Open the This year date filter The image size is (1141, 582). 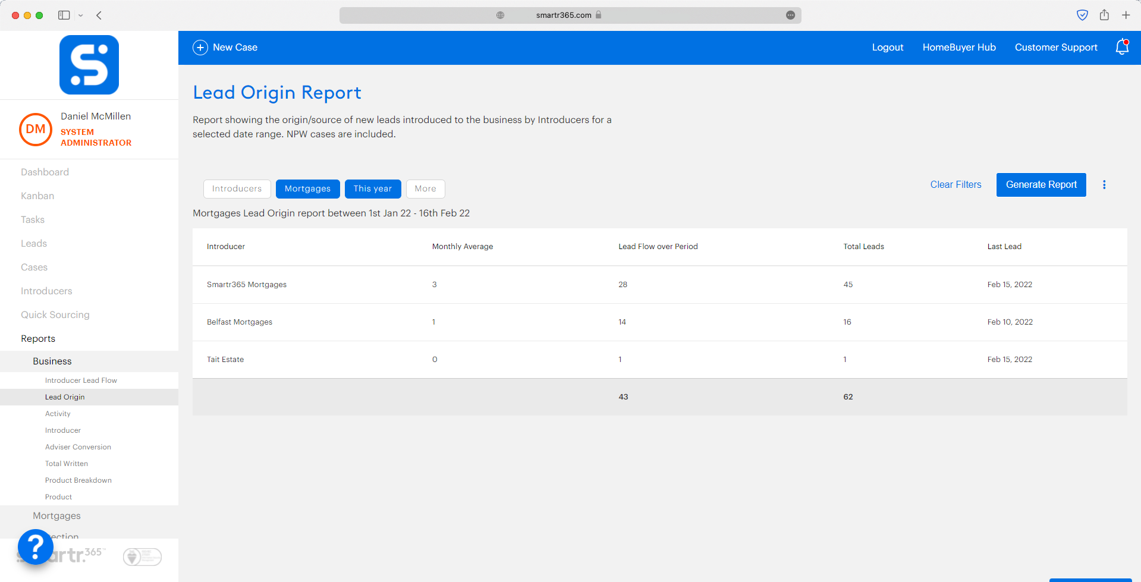(373, 189)
